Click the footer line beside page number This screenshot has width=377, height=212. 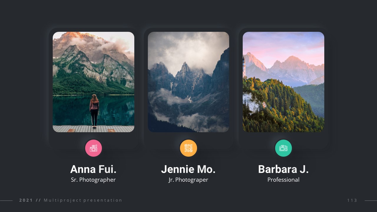click(371, 201)
